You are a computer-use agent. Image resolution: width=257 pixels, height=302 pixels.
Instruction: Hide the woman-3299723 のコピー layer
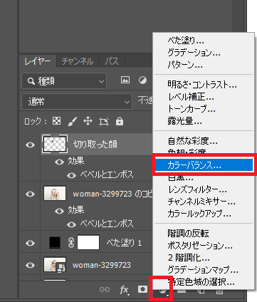click(30, 194)
